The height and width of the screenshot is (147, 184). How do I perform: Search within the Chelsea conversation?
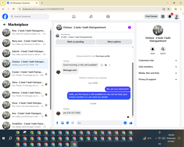[x=163, y=49]
